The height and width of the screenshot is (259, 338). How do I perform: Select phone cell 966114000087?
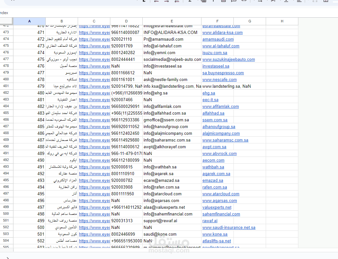pos(126,32)
